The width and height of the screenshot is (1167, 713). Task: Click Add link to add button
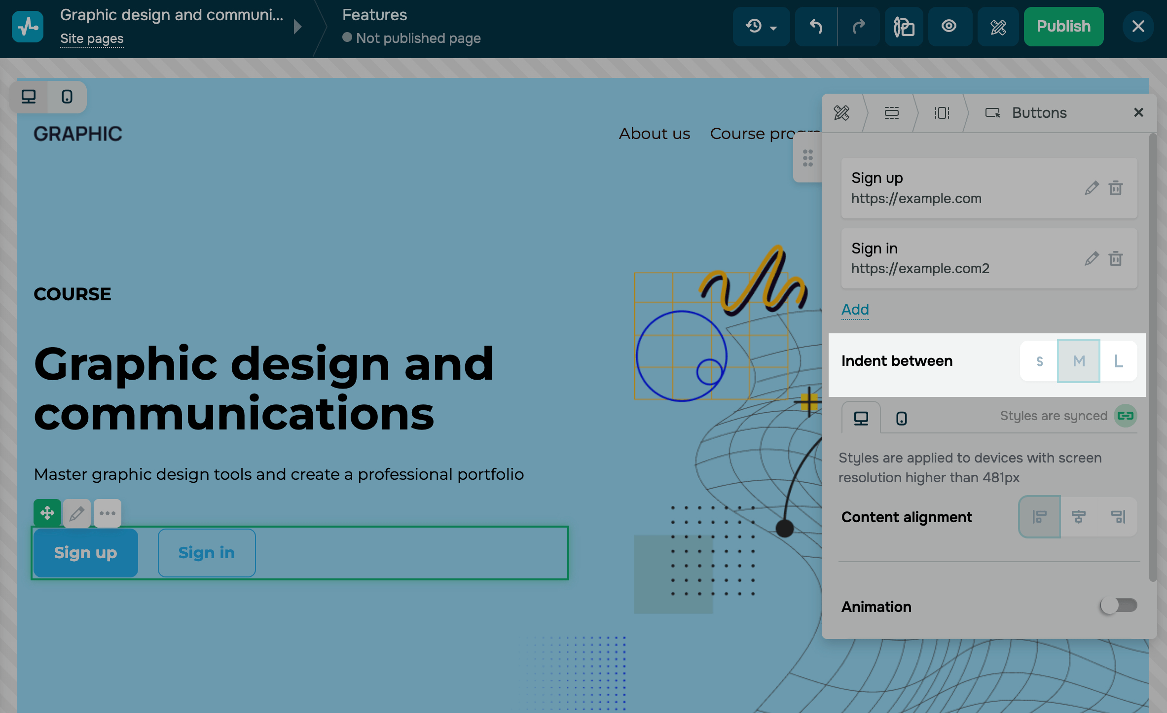coord(855,310)
